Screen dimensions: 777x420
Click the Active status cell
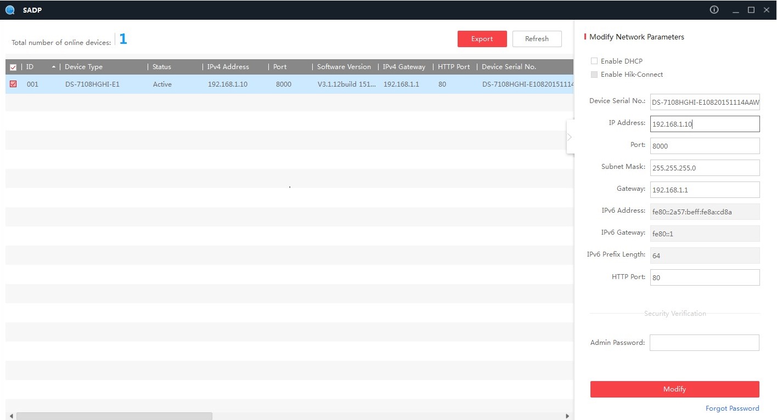[162, 84]
